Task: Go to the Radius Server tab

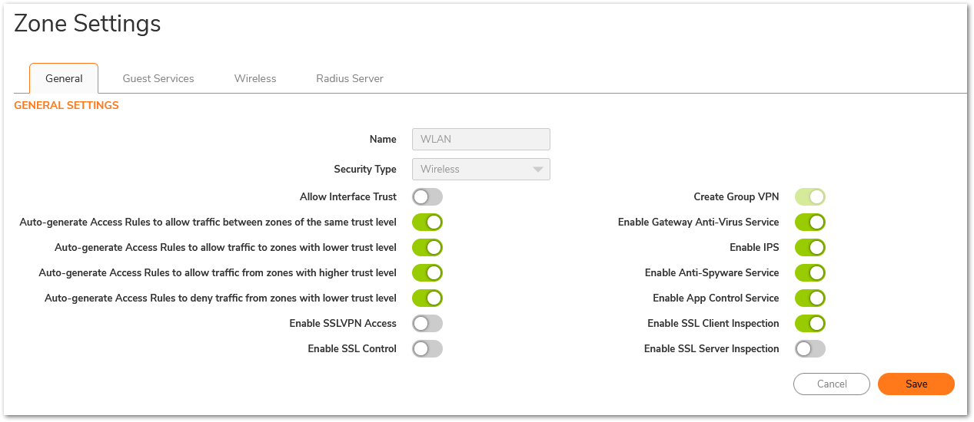Action: [350, 78]
